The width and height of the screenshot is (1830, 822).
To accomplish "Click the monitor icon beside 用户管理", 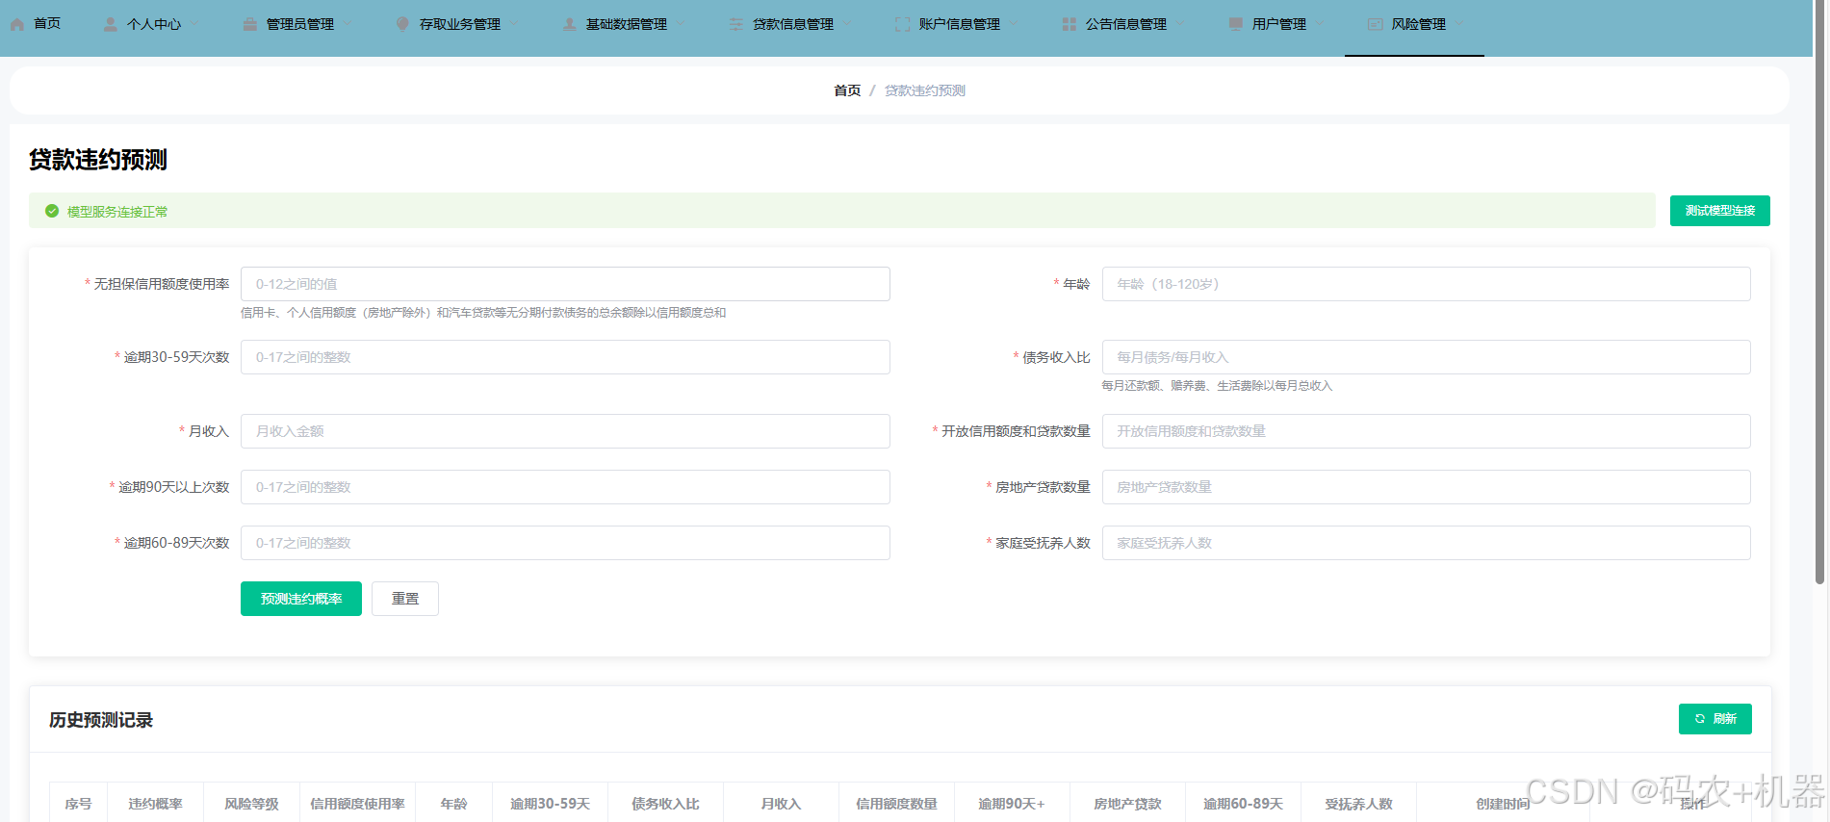I will pyautogui.click(x=1236, y=24).
